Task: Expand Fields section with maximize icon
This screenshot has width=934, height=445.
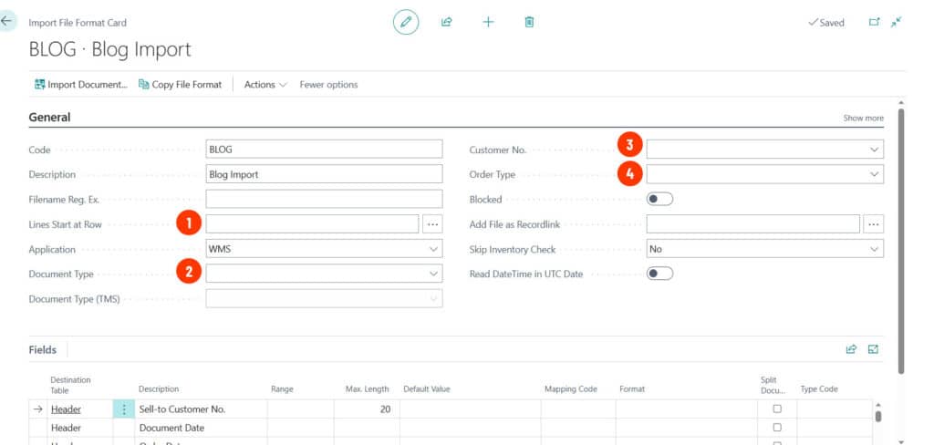Action: 873,349
